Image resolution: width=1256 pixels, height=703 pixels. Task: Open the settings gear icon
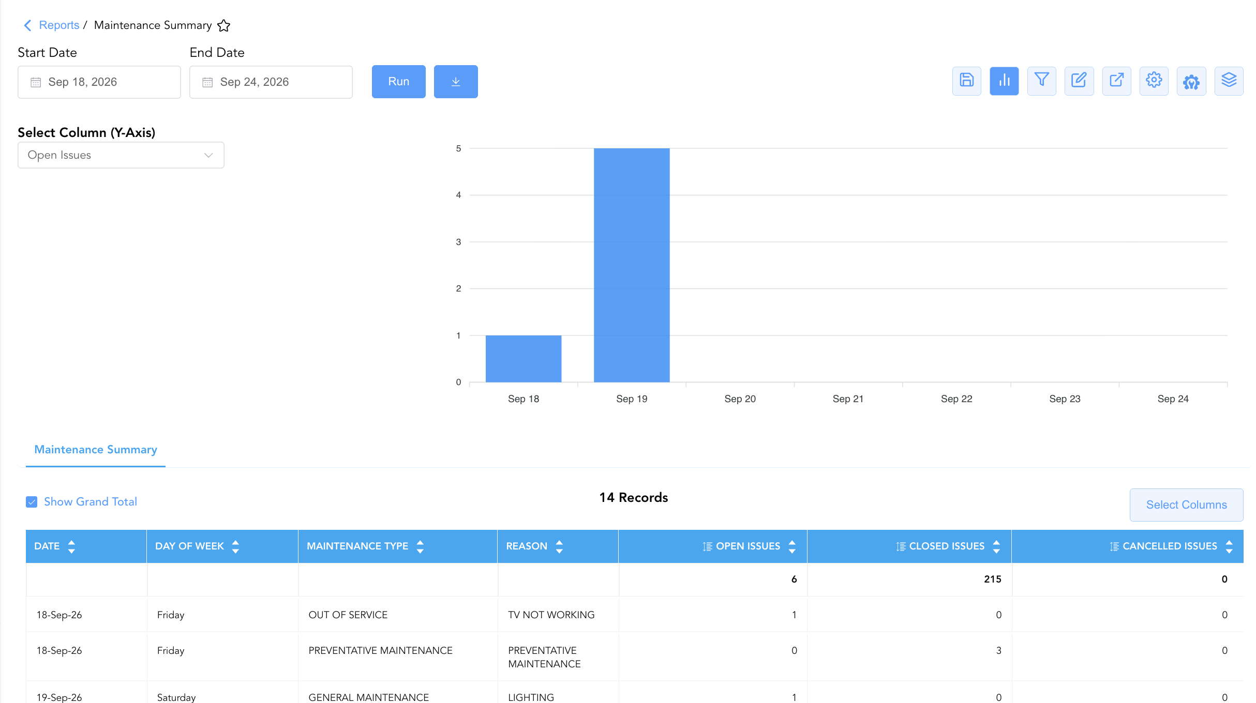coord(1154,81)
